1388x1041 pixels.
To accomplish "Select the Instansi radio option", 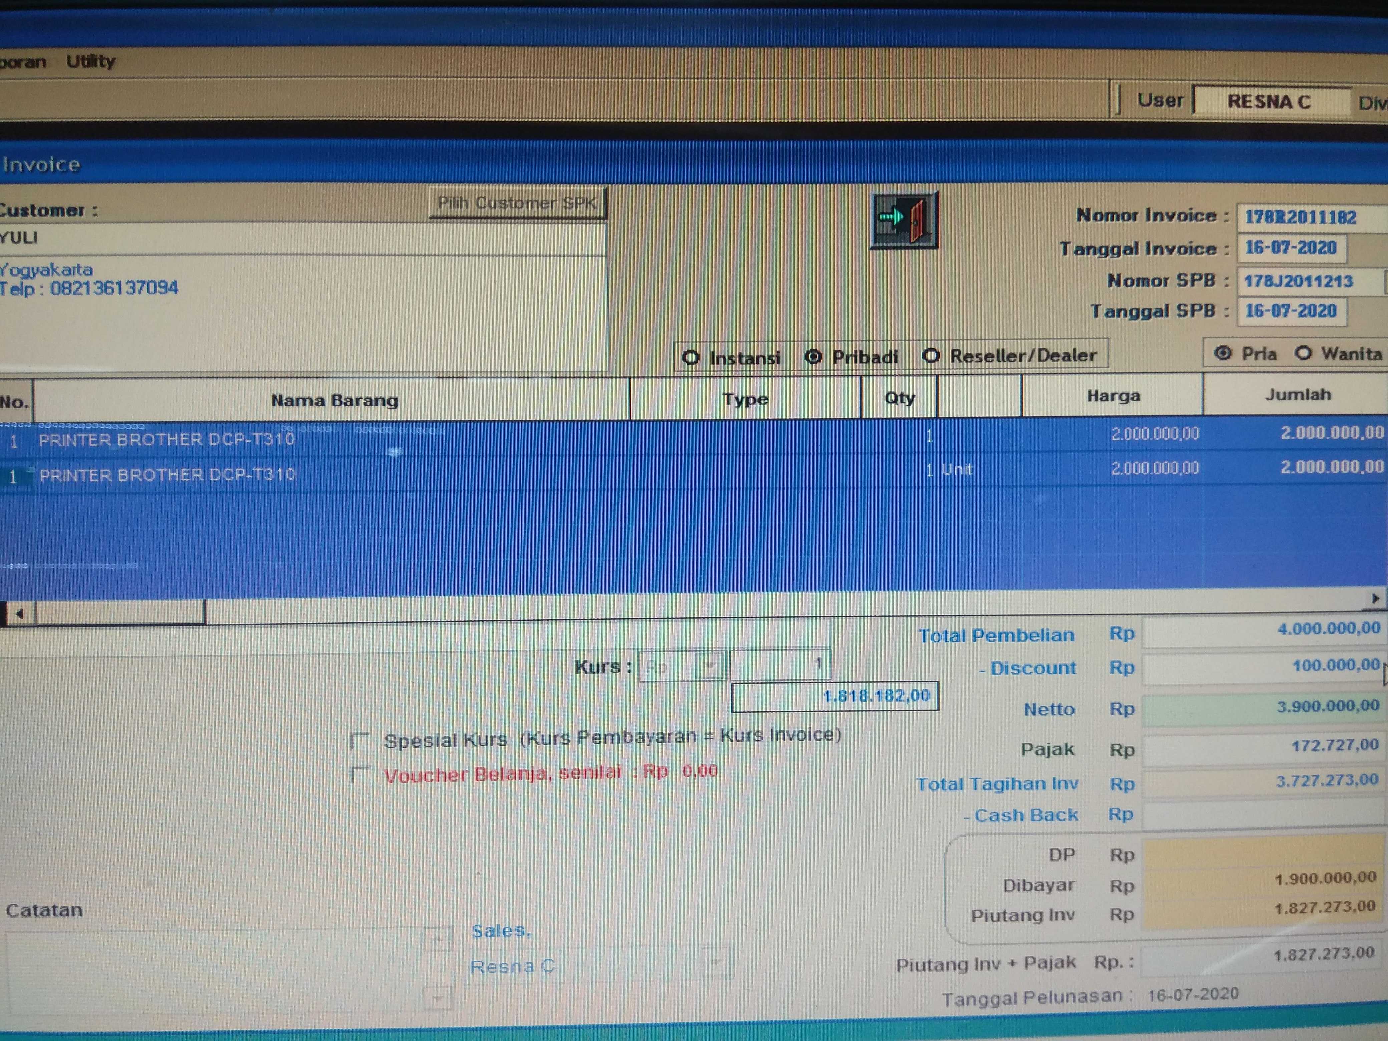I will click(691, 358).
